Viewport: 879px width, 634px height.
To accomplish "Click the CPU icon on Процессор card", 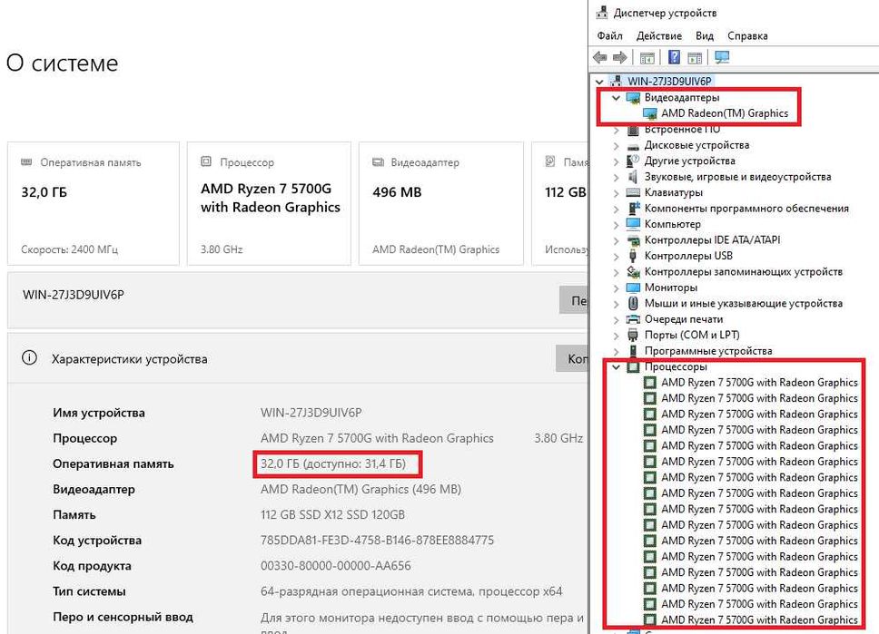I will coord(206,161).
